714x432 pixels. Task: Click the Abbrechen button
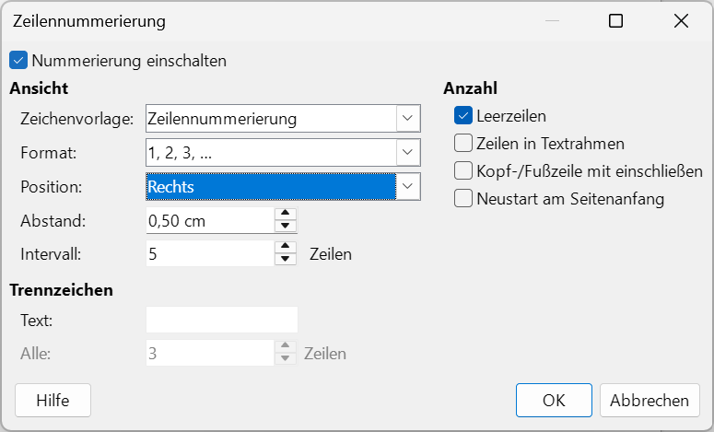coord(650,400)
